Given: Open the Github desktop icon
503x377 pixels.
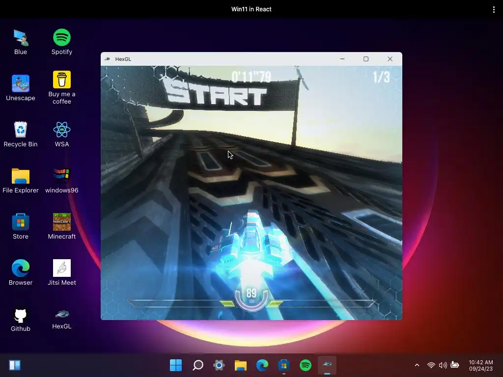Looking at the screenshot, I should (x=21, y=320).
